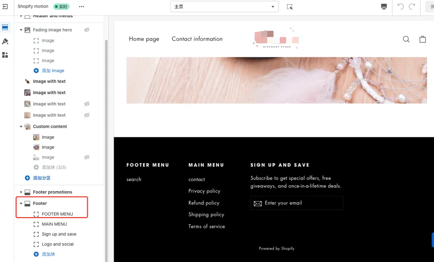Click 添加分区 to add a section
This screenshot has width=434, height=262.
42,178
